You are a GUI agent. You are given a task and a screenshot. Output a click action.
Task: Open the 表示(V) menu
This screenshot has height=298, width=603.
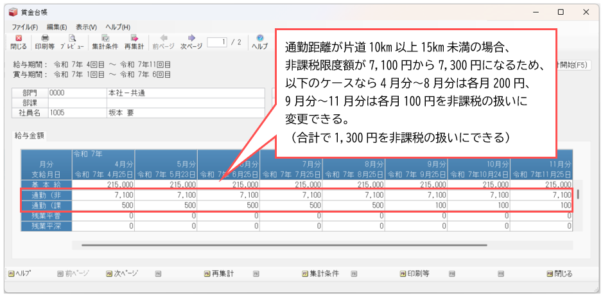point(86,27)
